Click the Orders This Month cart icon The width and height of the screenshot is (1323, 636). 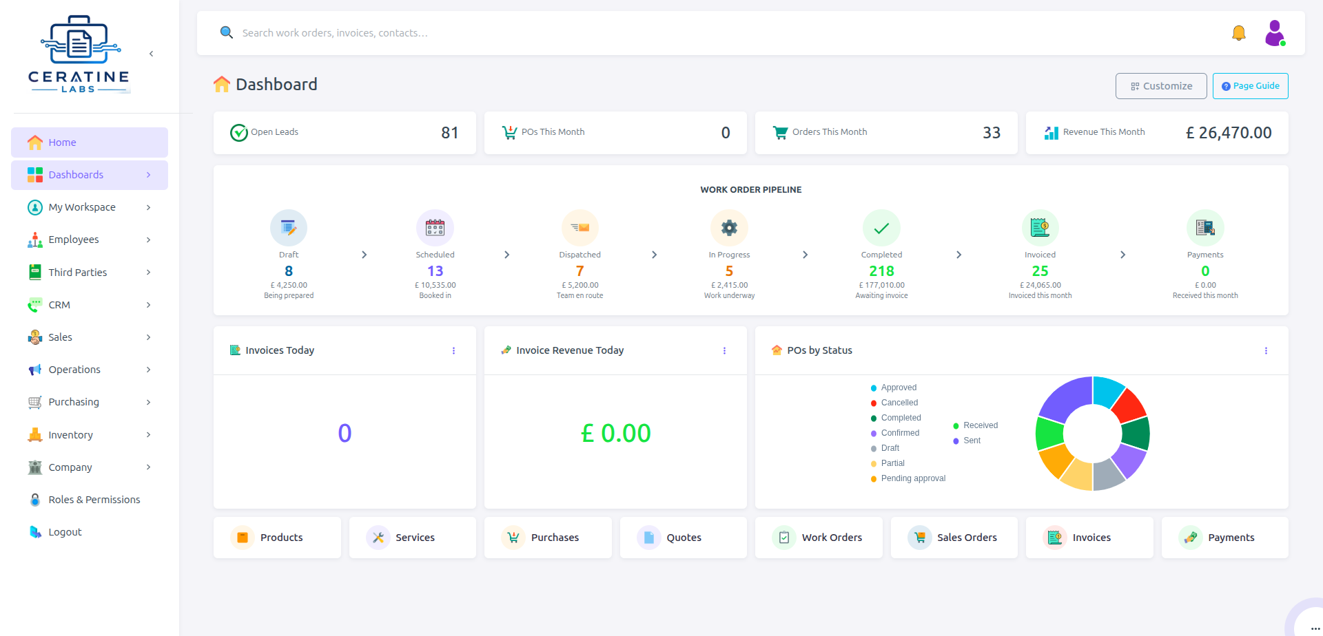(x=780, y=132)
